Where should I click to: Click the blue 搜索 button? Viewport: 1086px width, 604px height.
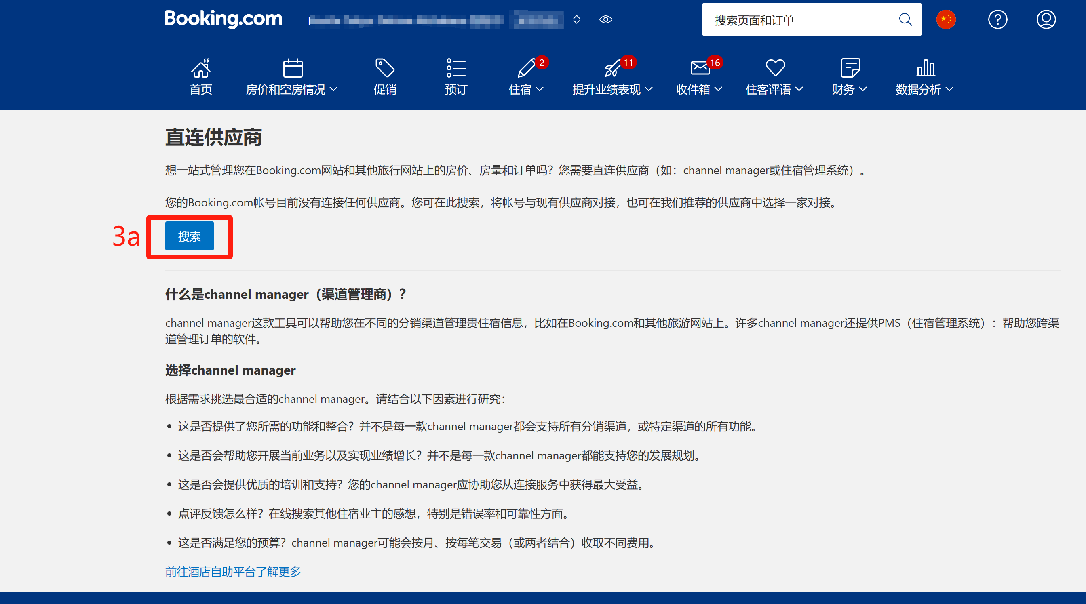coord(189,236)
